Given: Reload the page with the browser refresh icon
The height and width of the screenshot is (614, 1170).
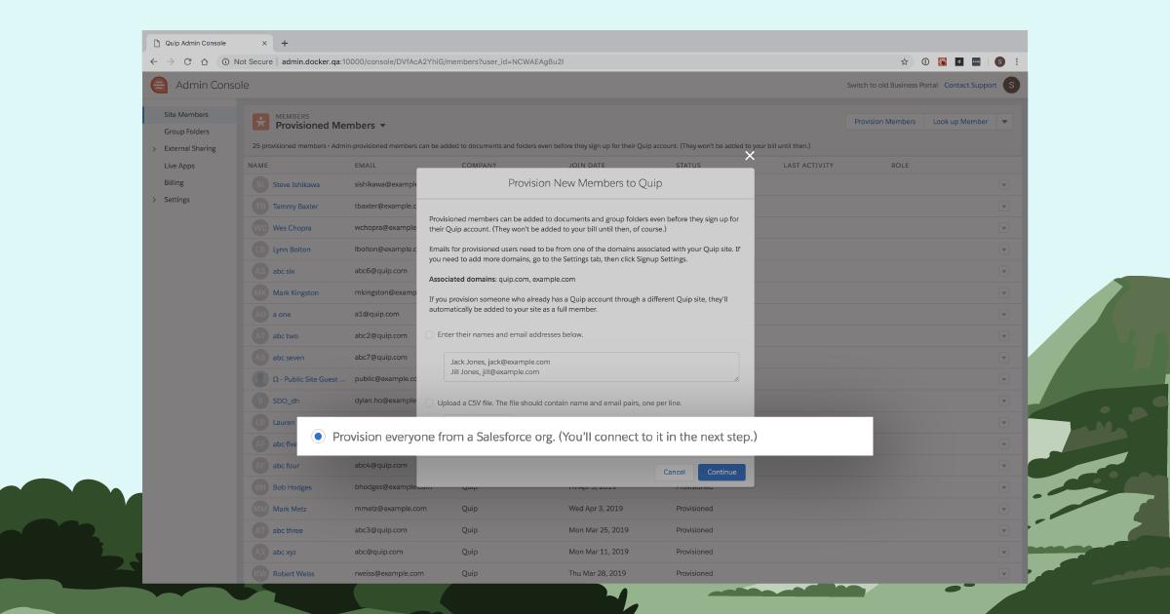Looking at the screenshot, I should click(187, 61).
